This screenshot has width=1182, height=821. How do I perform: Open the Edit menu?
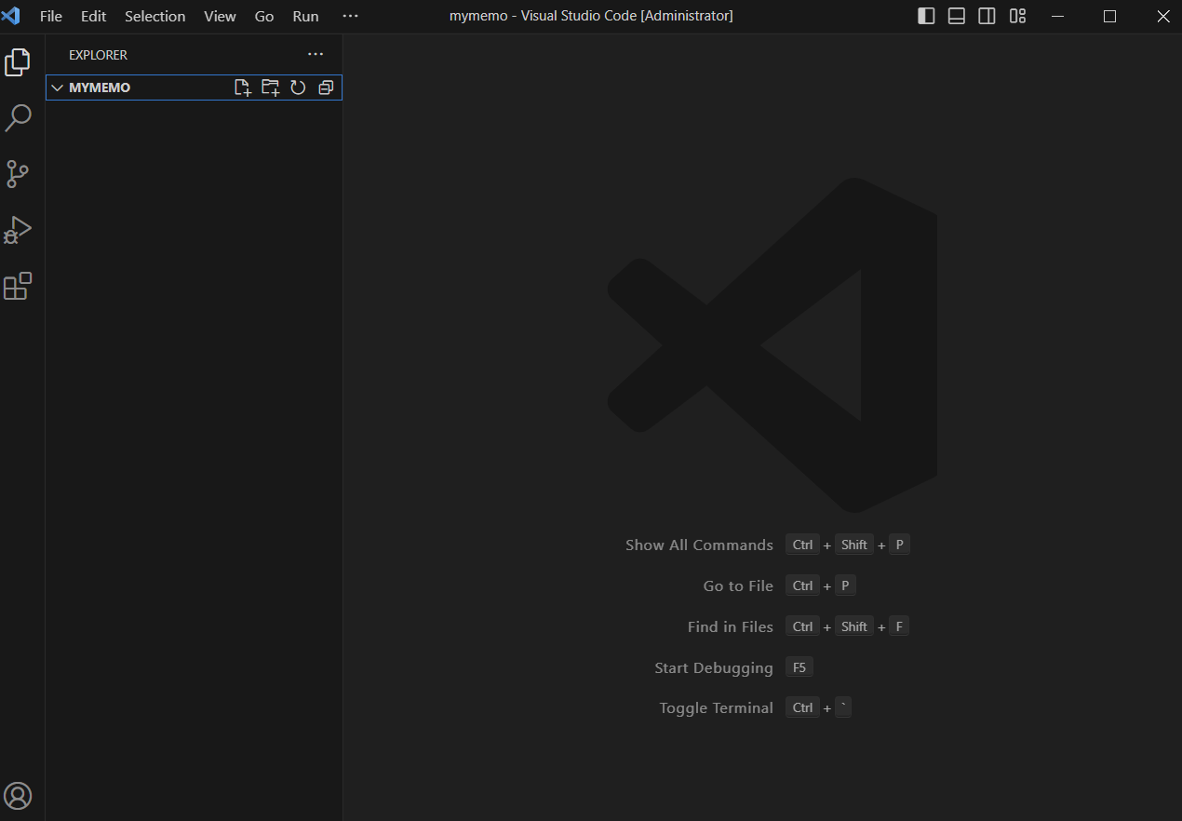[93, 16]
